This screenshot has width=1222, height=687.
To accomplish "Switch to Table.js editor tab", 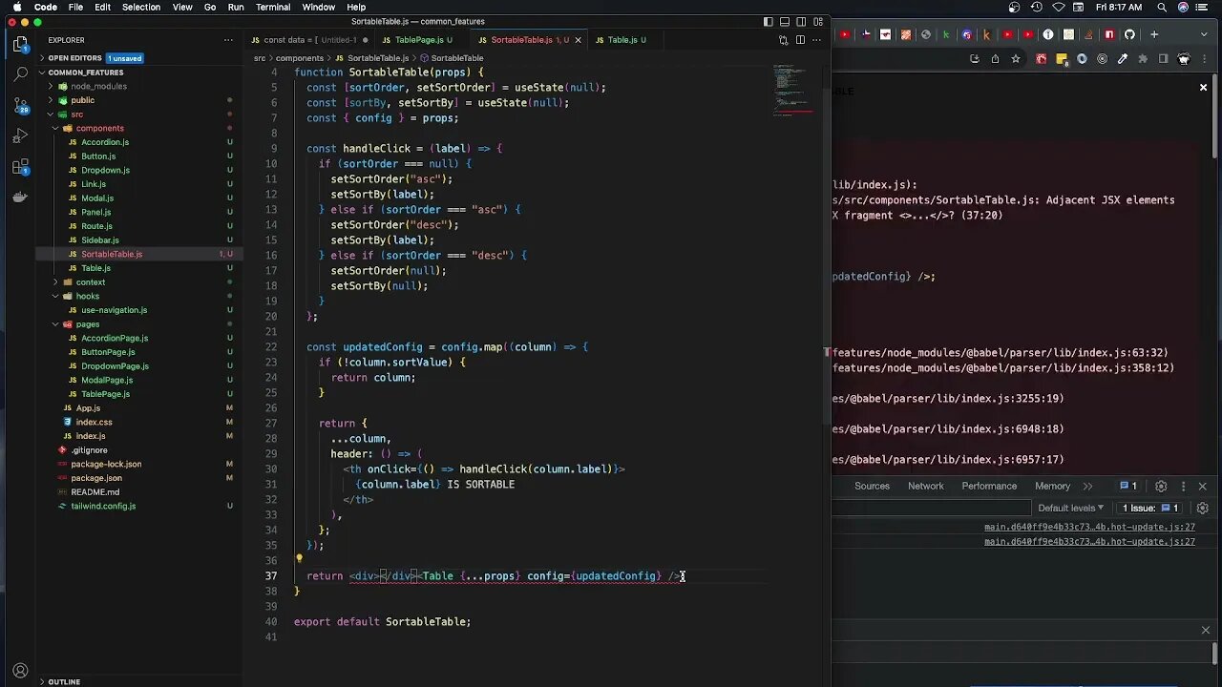I will 621,40.
